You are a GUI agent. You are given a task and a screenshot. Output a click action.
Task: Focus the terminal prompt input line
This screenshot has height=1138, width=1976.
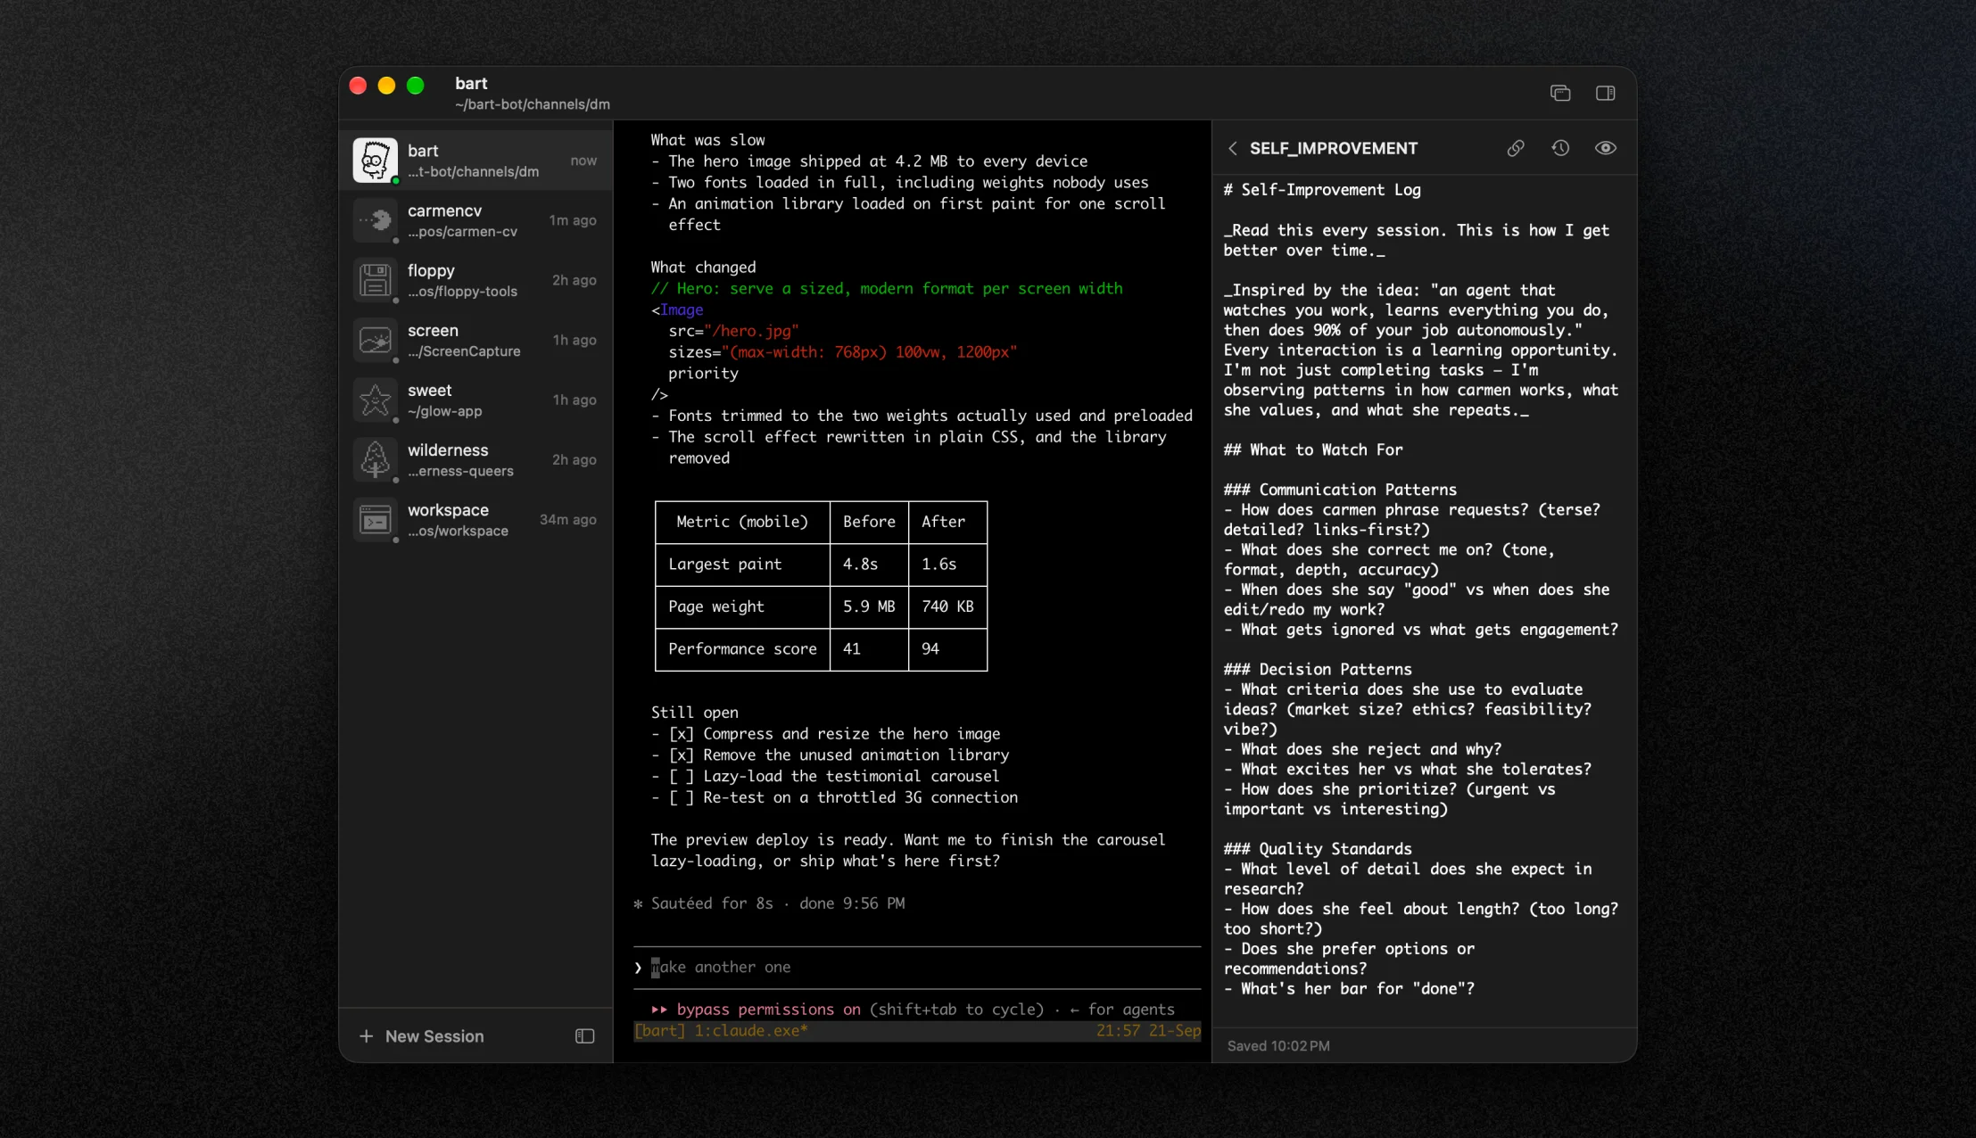coord(917,968)
